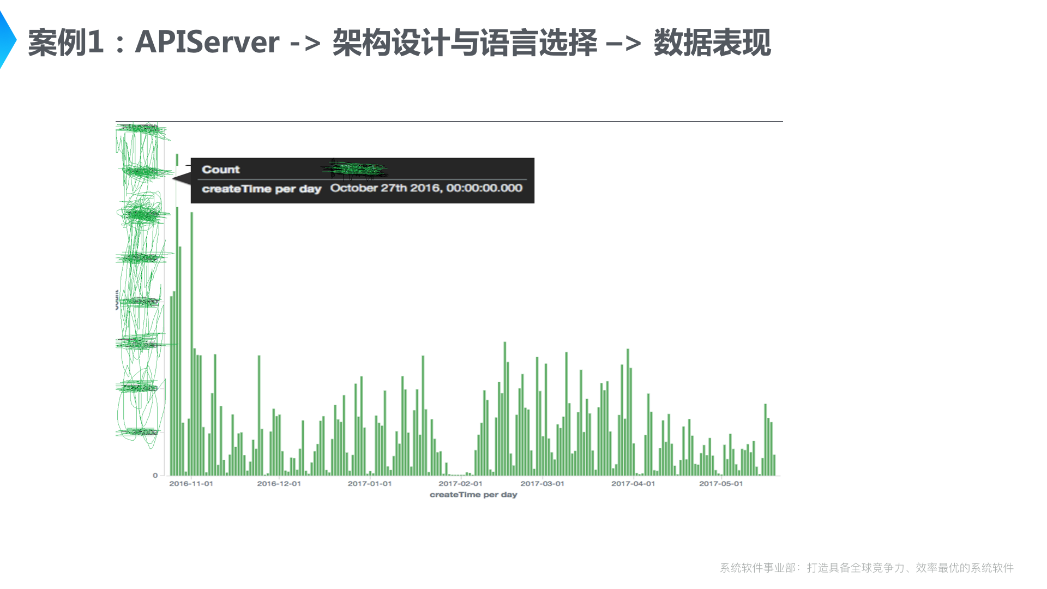1047x589 pixels.
Task: Click the tooltip label "Count"
Action: click(x=221, y=170)
